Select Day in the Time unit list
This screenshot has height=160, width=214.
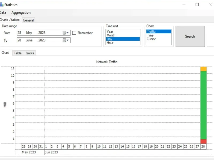tap(123, 39)
